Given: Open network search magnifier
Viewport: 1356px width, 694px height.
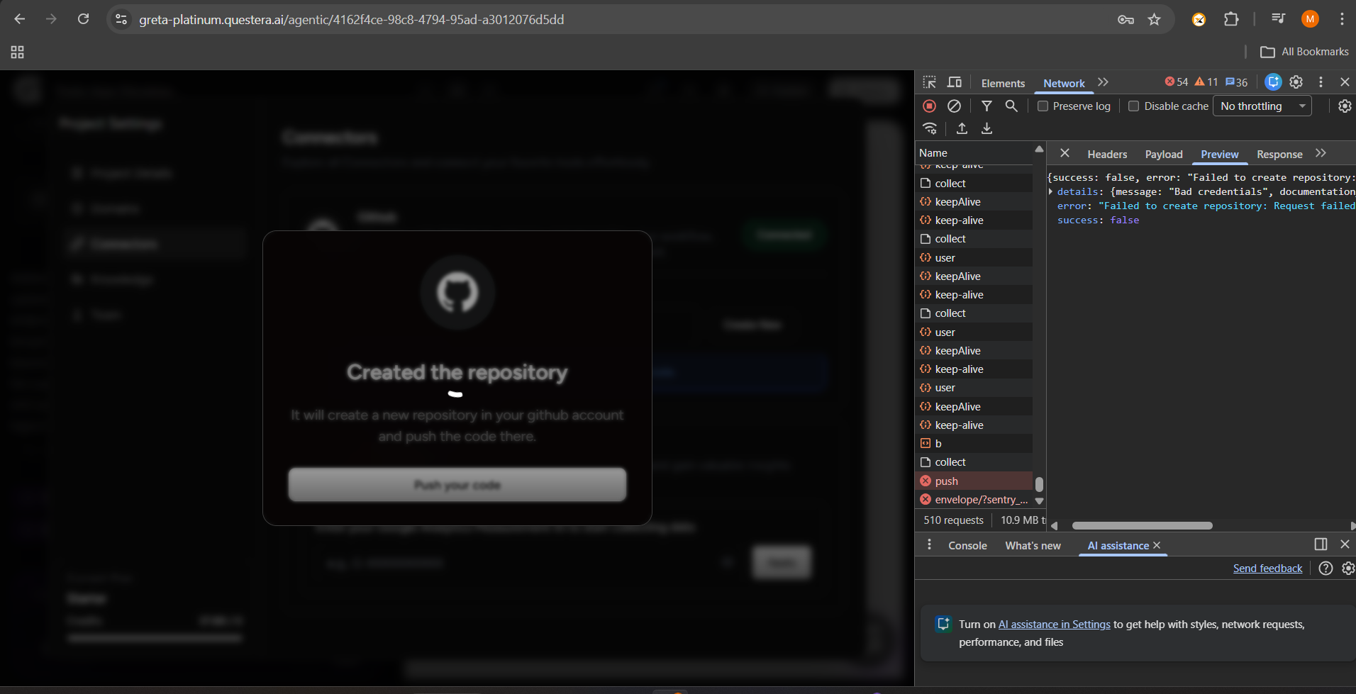Looking at the screenshot, I should tap(1011, 106).
